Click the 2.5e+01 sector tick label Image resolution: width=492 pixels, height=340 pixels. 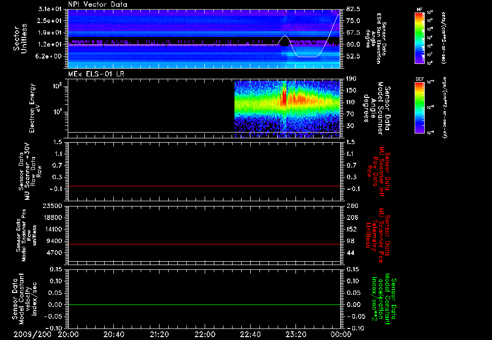50,21
